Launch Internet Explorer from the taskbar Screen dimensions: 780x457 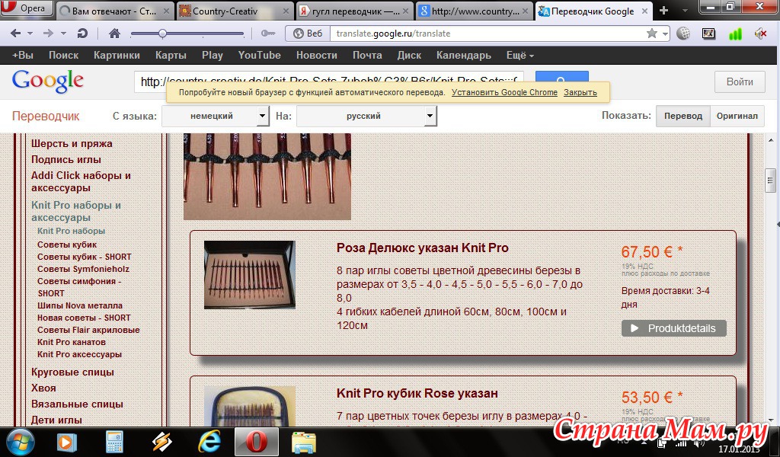pos(209,442)
